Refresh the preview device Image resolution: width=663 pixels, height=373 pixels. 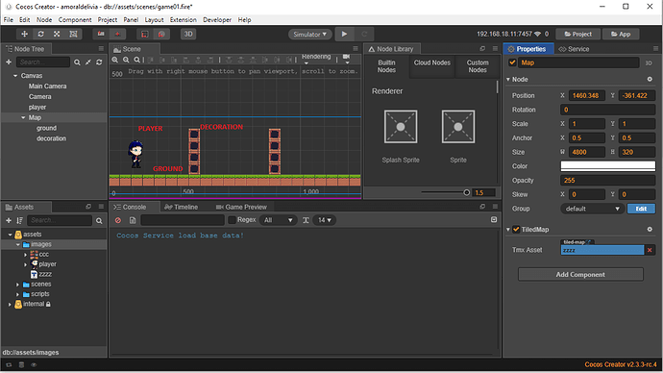coord(364,34)
